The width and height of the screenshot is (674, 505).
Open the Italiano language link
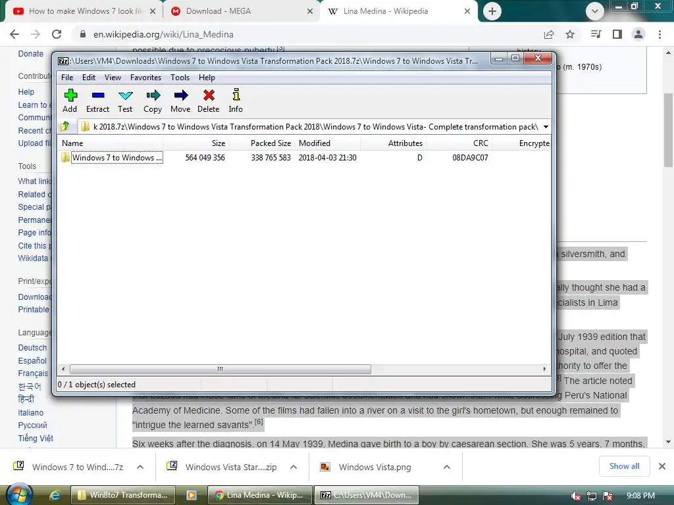[30, 413]
